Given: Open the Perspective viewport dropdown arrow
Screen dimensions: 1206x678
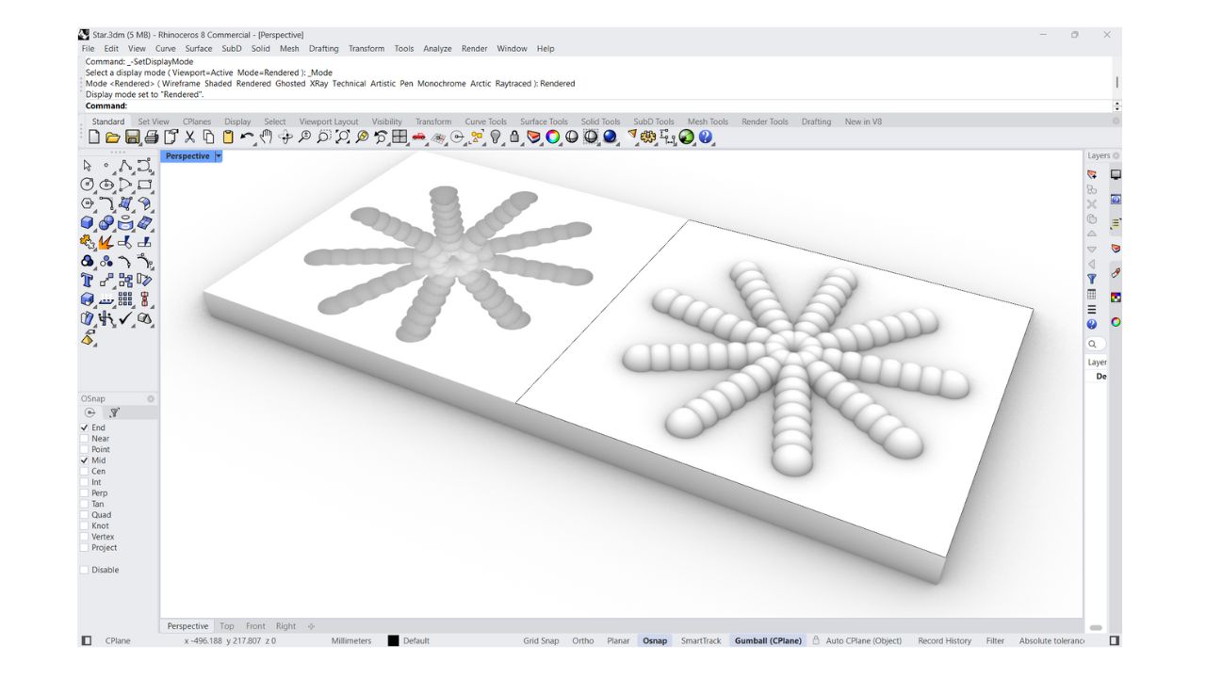Looking at the screenshot, I should [x=219, y=156].
